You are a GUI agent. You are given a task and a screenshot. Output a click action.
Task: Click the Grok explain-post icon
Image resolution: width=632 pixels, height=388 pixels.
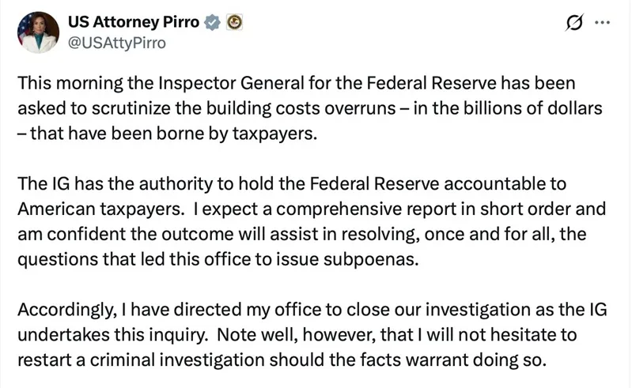pyautogui.click(x=575, y=24)
